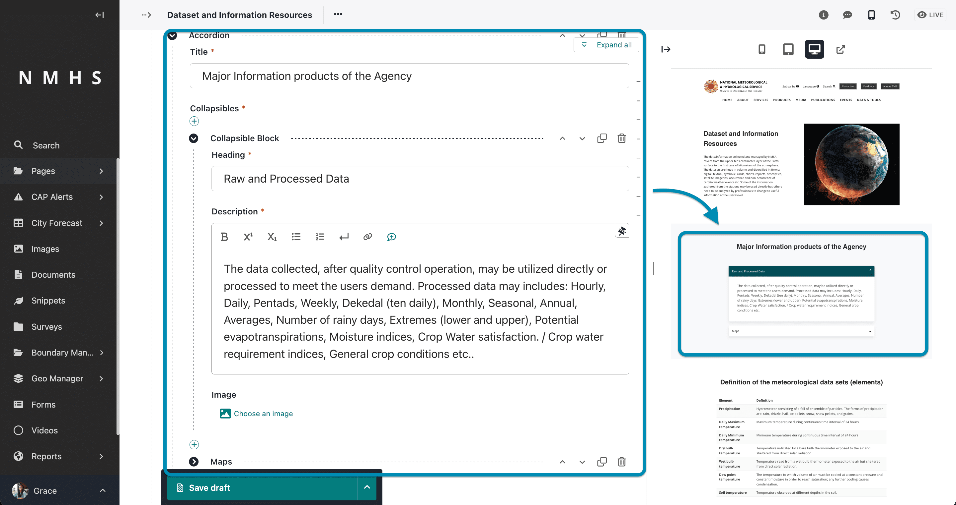Open the page history icon
The height and width of the screenshot is (505, 956).
pyautogui.click(x=895, y=15)
